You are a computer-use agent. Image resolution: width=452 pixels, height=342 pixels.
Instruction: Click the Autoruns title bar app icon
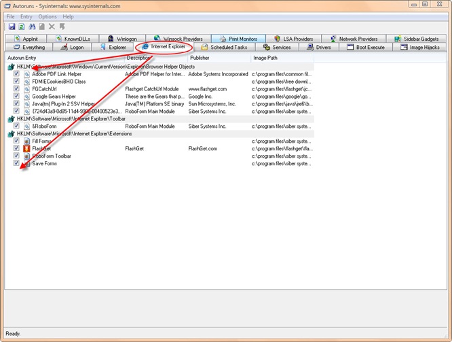click(x=7, y=6)
